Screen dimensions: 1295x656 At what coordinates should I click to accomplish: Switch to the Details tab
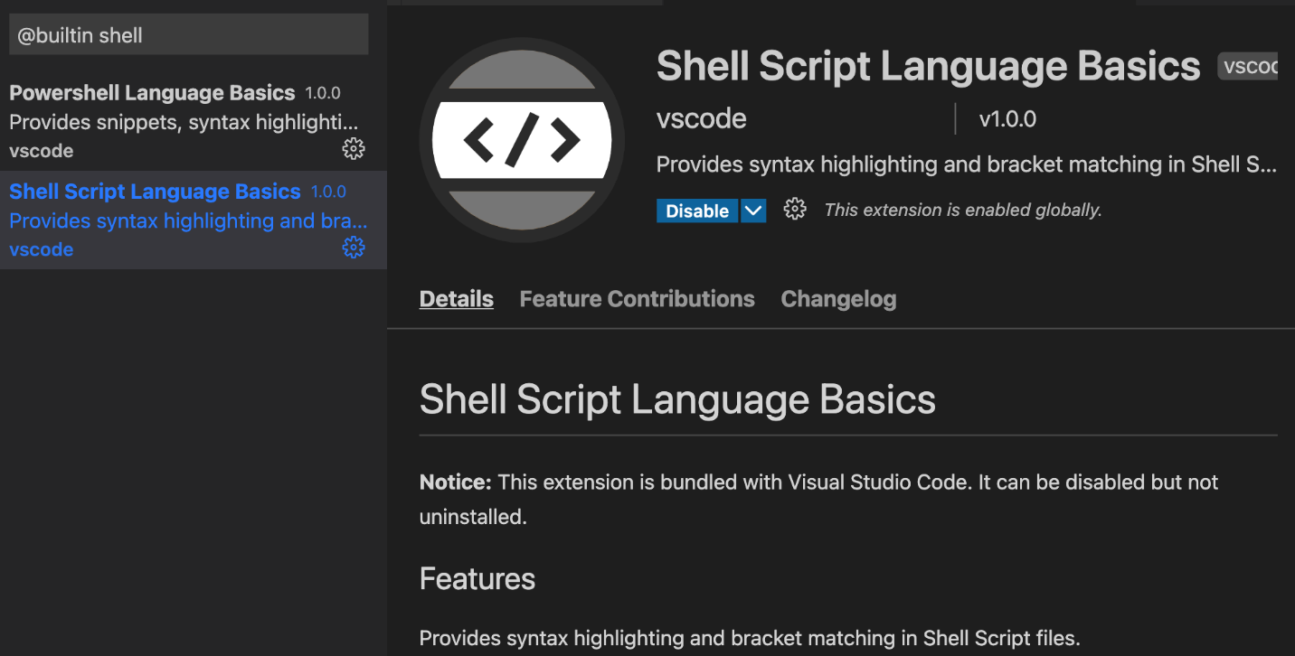456,299
